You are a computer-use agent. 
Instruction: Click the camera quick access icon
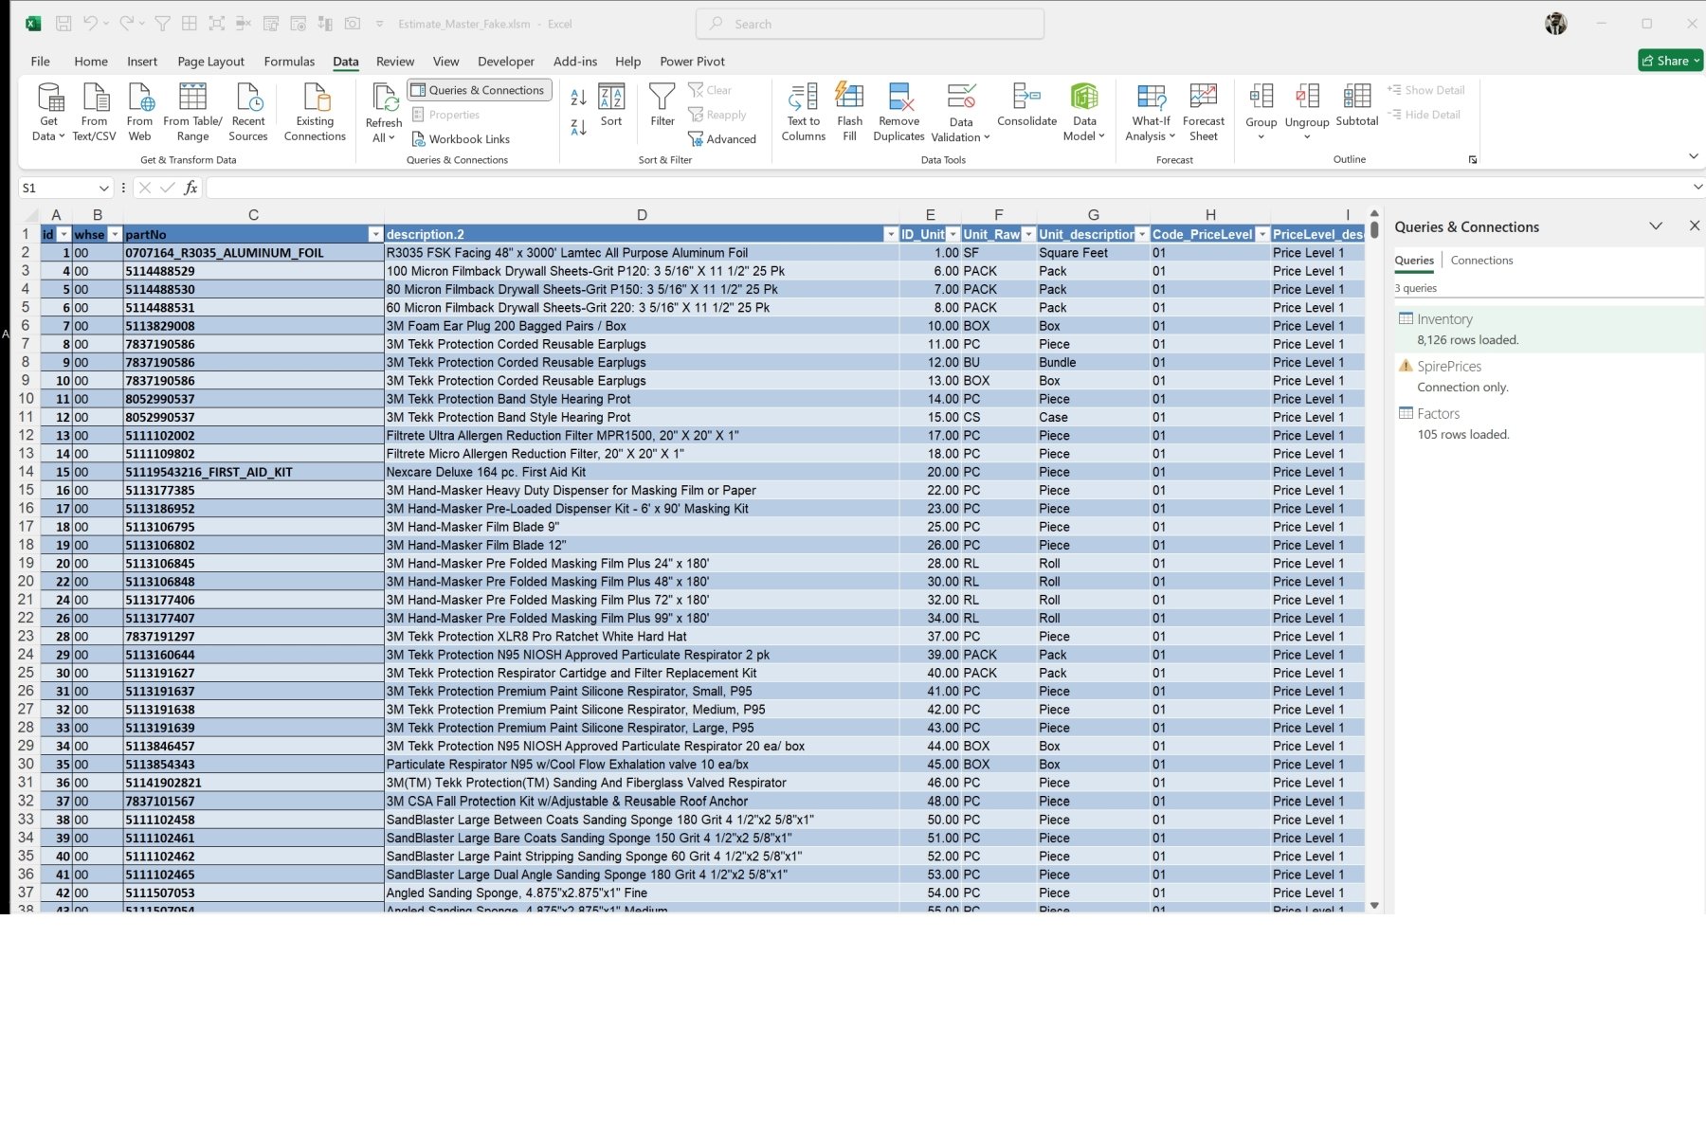tap(353, 24)
